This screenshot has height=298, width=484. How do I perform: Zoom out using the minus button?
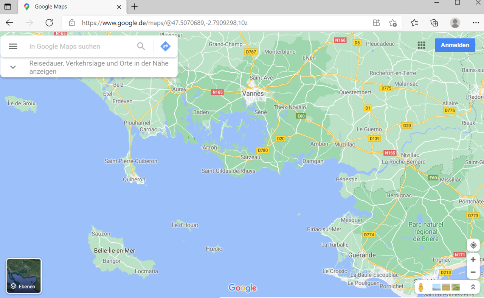click(x=473, y=272)
